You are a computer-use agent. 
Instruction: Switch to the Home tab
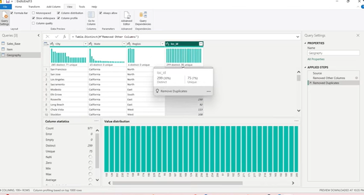click(18, 7)
